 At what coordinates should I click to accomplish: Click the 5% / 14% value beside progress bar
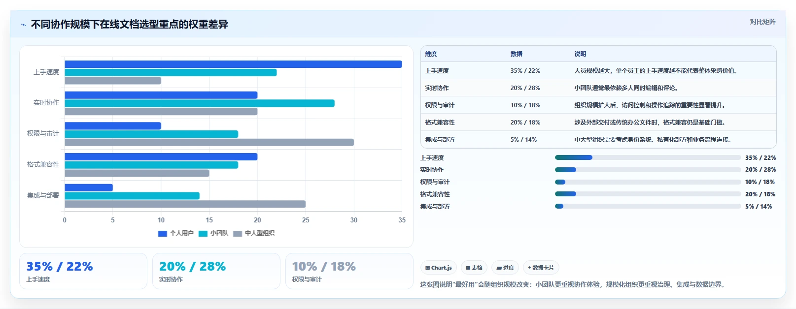(759, 207)
